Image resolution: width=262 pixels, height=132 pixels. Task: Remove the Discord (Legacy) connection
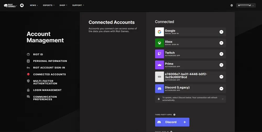click(221, 89)
